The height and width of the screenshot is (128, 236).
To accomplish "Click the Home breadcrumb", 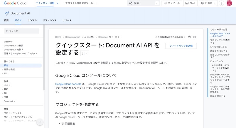I will (x=58, y=37).
